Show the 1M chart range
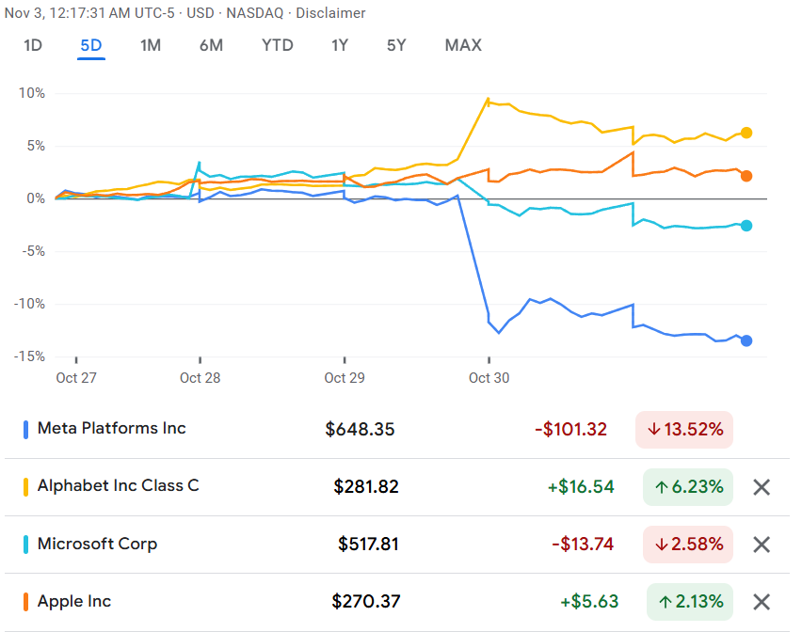Screen dimensions: 802x632 [x=150, y=45]
